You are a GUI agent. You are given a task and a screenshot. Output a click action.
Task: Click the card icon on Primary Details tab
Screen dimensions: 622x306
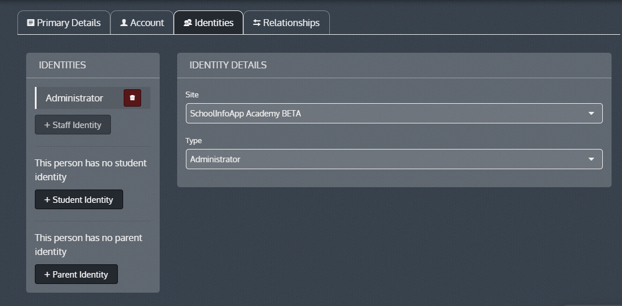(x=31, y=23)
